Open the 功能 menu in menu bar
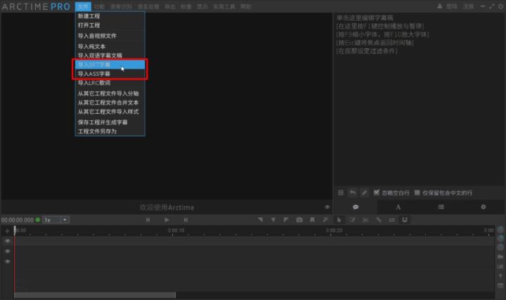Viewport: 506px width, 300px height. tap(98, 6)
